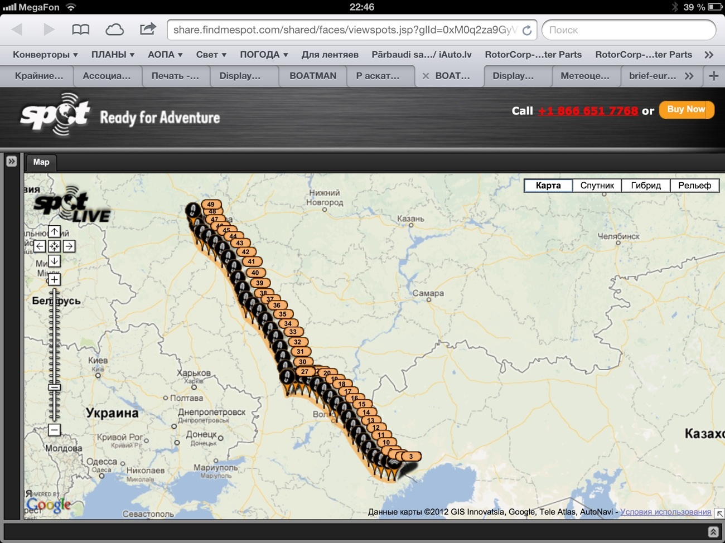
Task: Tap the share arrow icon
Action: click(148, 29)
